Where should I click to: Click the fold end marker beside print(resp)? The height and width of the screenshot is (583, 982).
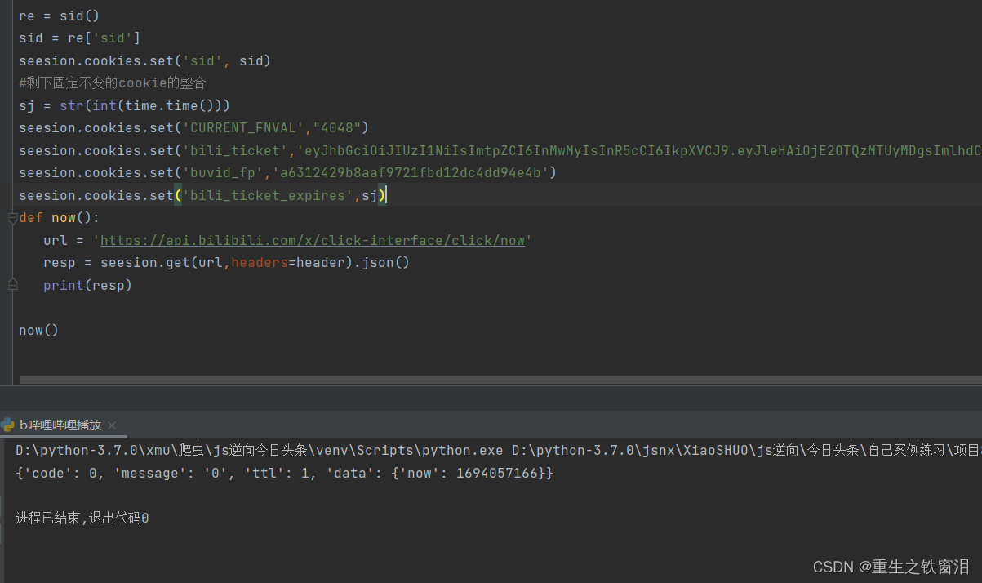(x=12, y=284)
